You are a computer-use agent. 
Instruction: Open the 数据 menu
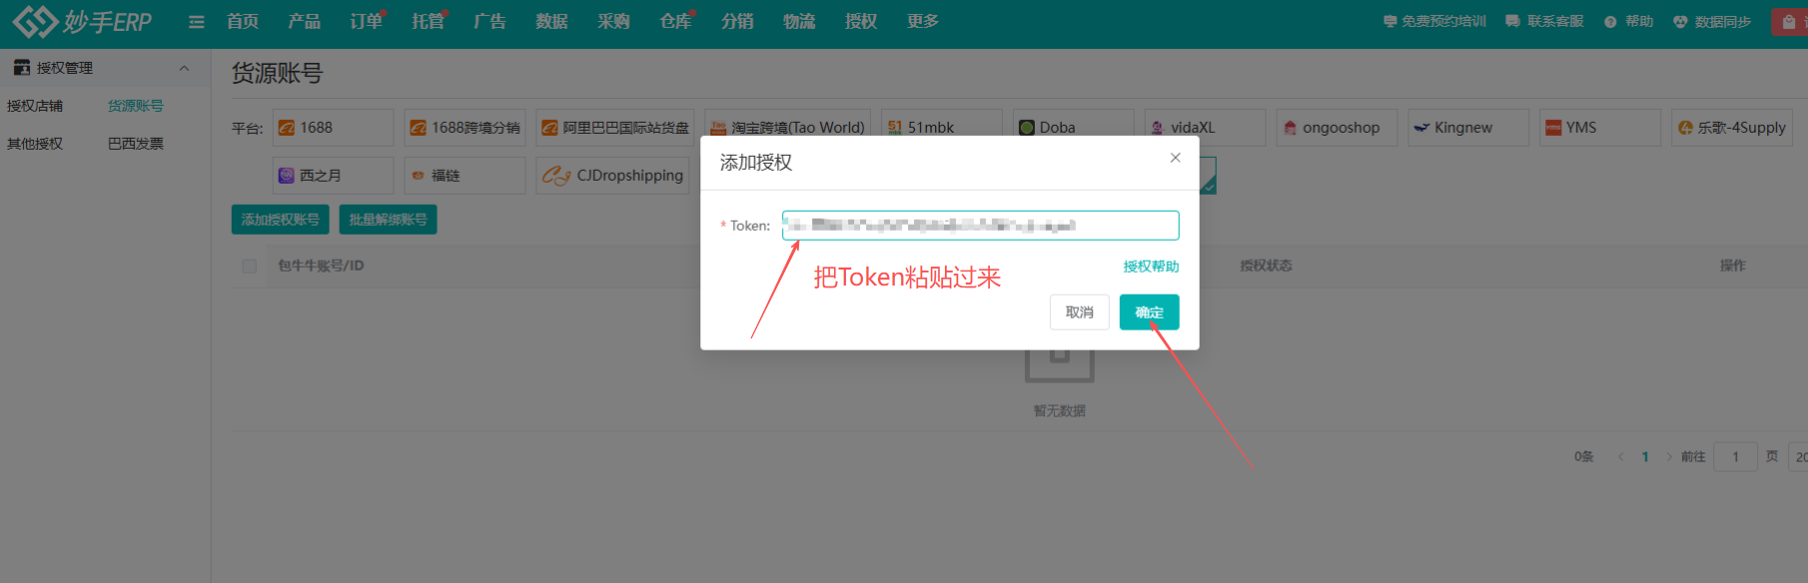551,21
